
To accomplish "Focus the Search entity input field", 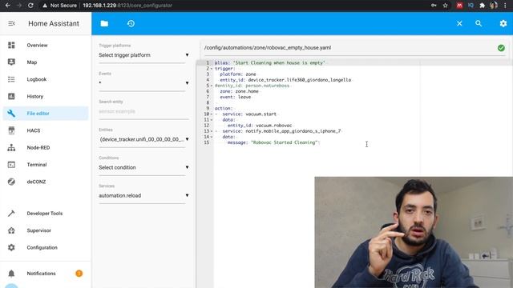I will coord(143,111).
